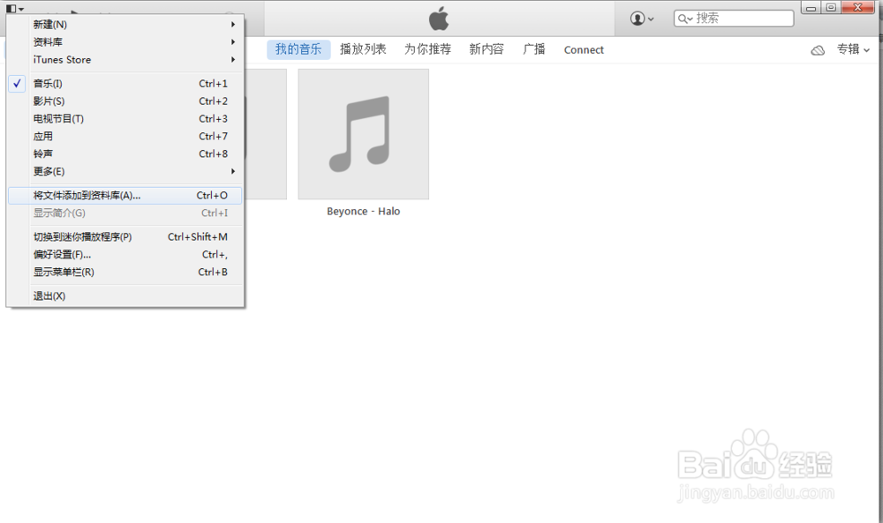Click the Beyonce - Halo album title
Screen dimensions: 883x523
pyautogui.click(x=363, y=212)
